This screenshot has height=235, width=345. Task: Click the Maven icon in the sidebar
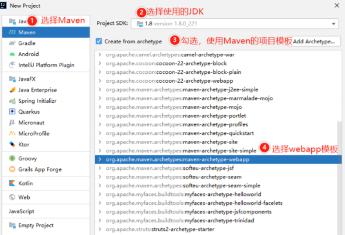click(x=12, y=32)
